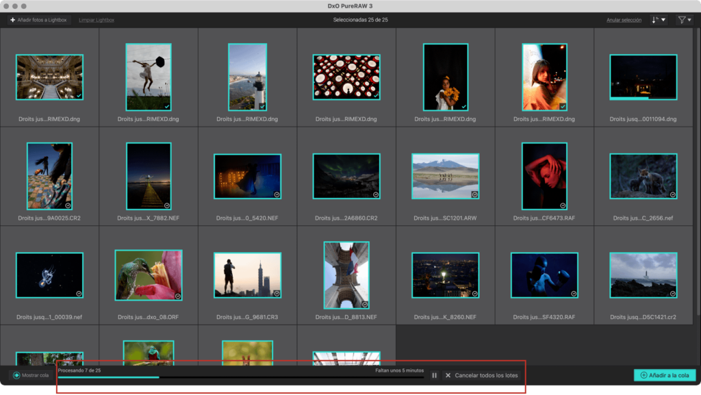Viewport: 701px width, 395px height.
Task: Select the girl holding yellow flowers thumbnail
Action: click(445, 77)
